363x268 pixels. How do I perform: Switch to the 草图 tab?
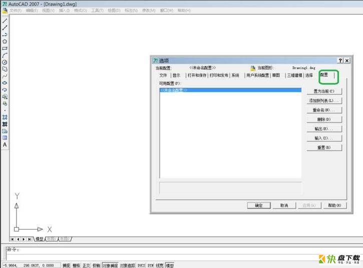276,75
